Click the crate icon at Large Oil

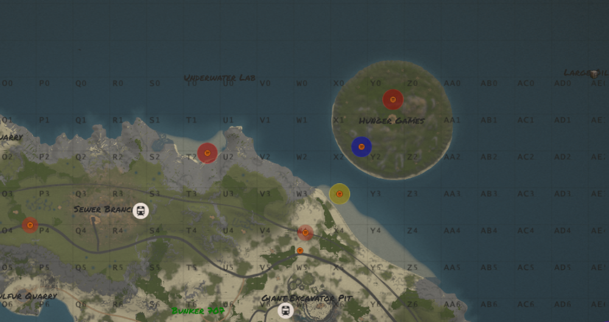594,74
